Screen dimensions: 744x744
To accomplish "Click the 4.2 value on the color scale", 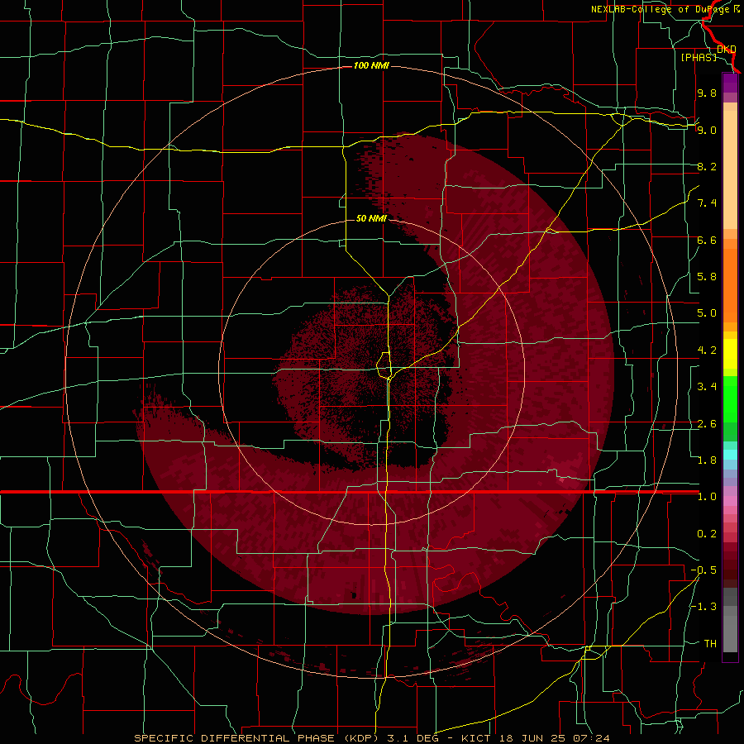I will (707, 351).
